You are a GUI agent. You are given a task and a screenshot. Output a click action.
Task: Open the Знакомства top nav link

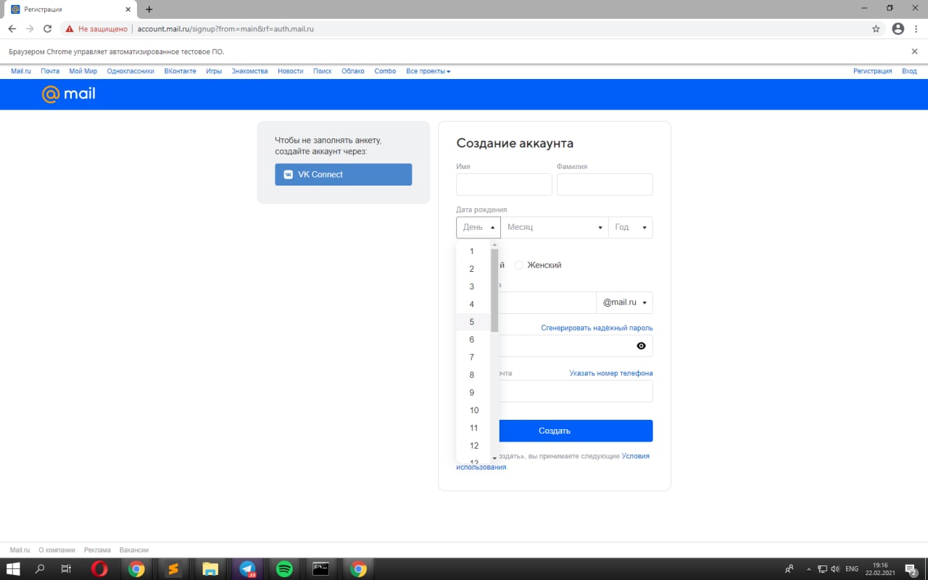click(x=250, y=71)
